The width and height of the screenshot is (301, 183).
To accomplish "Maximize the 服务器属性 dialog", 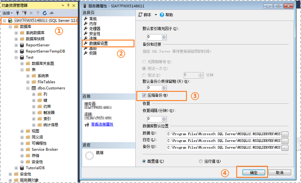I will tap(278, 6).
